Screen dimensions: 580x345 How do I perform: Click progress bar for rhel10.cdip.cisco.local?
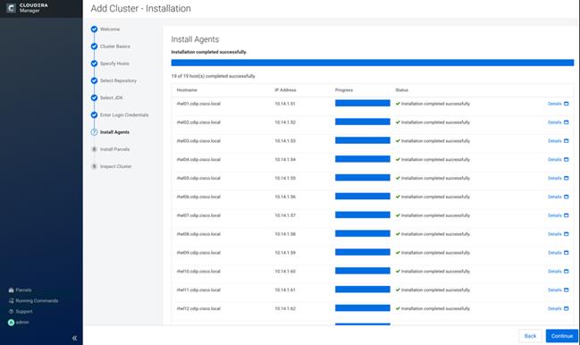(363, 271)
